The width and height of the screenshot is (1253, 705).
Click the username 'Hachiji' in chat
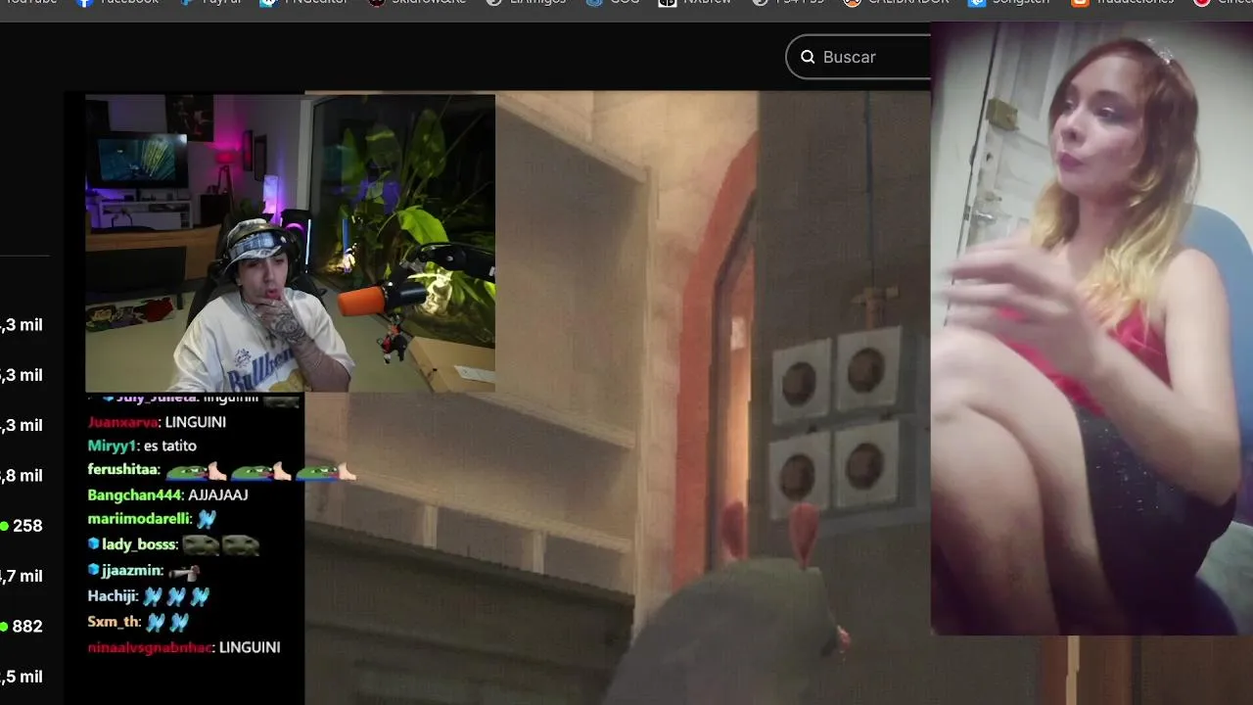pyautogui.click(x=112, y=595)
